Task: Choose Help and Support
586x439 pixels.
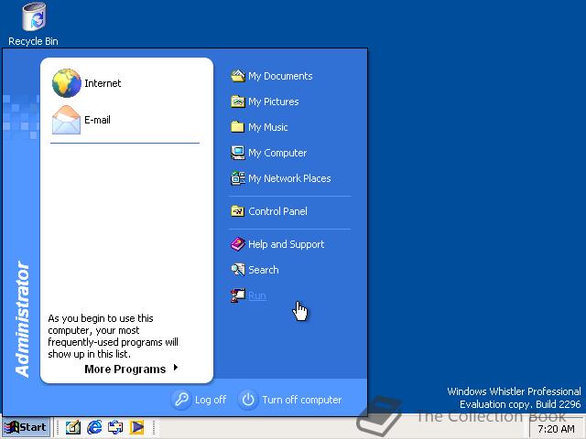Action: [x=287, y=244]
